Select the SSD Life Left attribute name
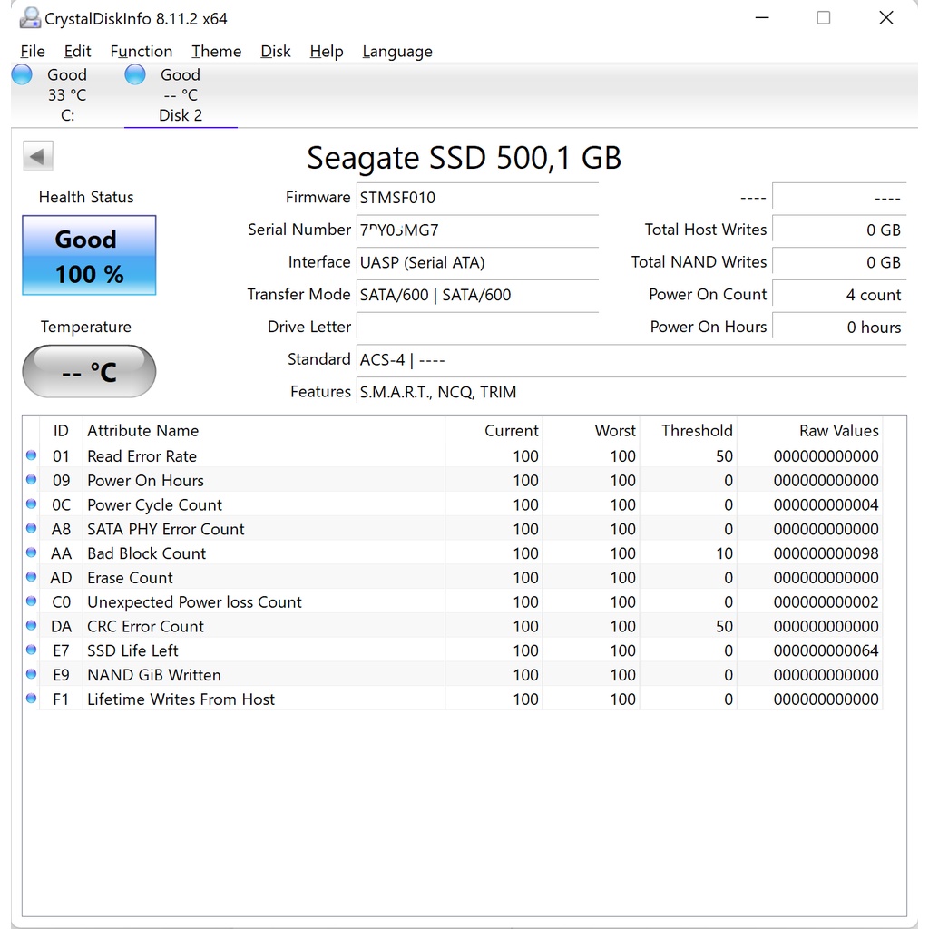The width and height of the screenshot is (929, 929). 132,650
